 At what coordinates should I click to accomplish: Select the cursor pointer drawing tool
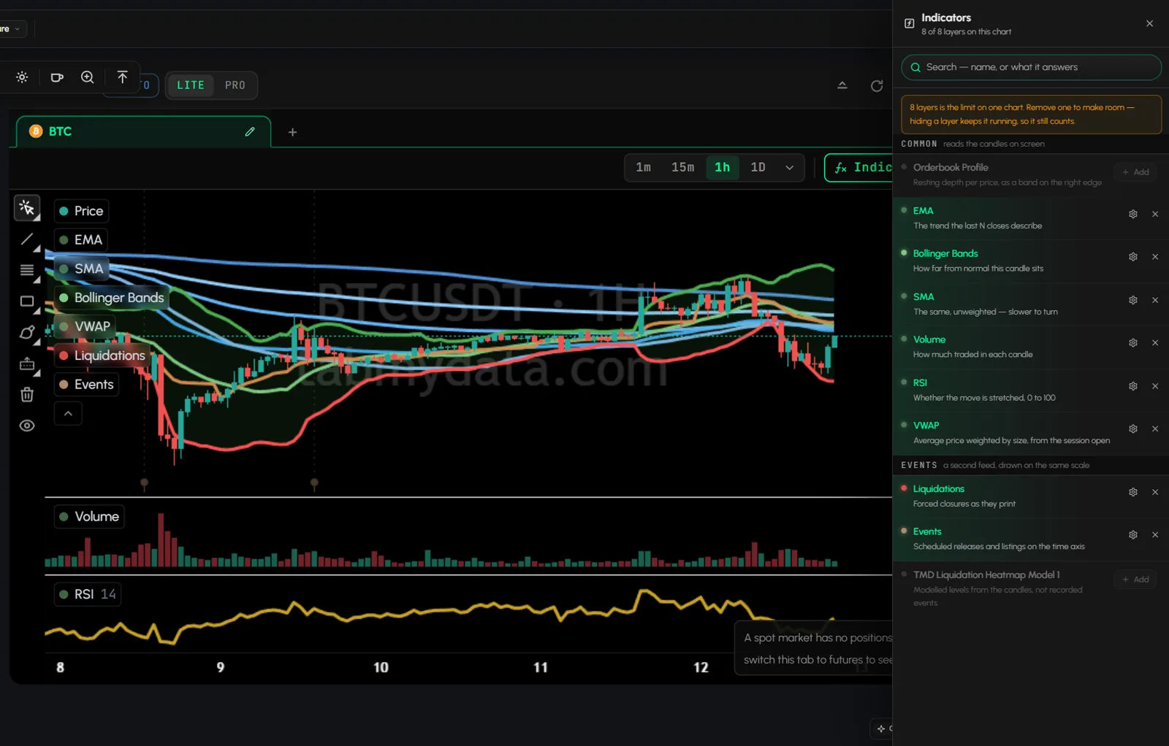pyautogui.click(x=27, y=209)
